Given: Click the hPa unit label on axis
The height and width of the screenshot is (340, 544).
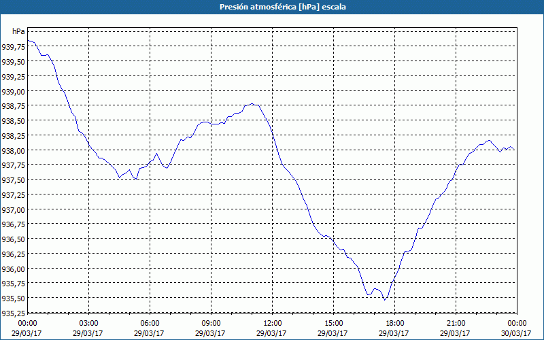Looking at the screenshot, I should [18, 31].
